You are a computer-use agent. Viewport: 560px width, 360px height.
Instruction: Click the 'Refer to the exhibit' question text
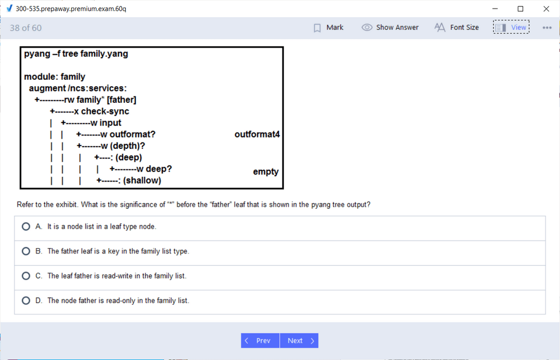193,205
